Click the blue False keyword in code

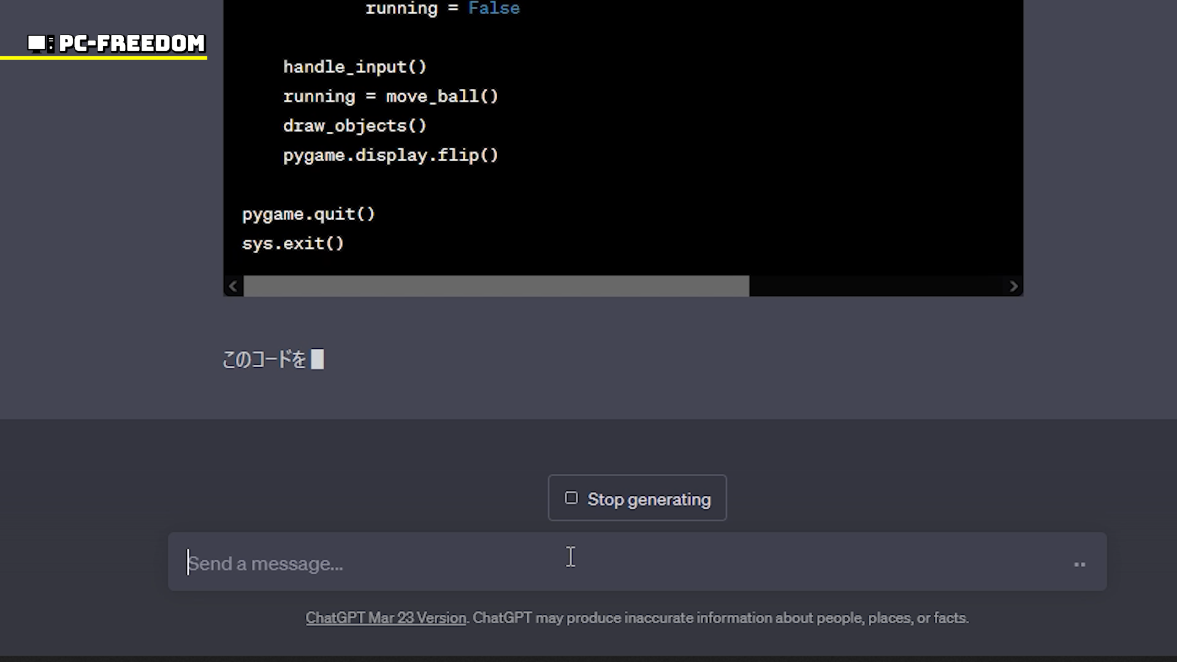click(493, 9)
